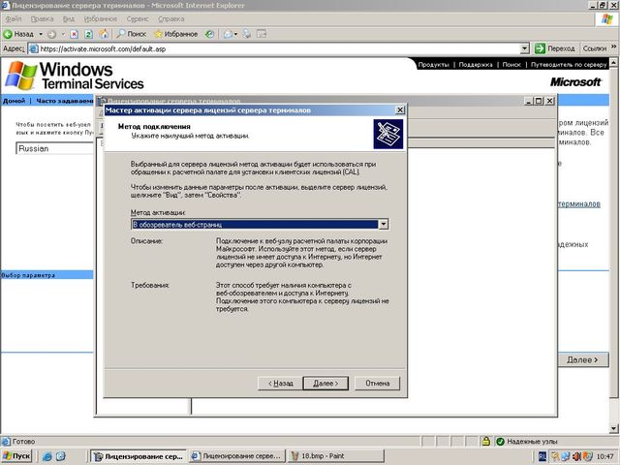Open the Home page house icon
Screen dimensions: 620x465
[104, 34]
